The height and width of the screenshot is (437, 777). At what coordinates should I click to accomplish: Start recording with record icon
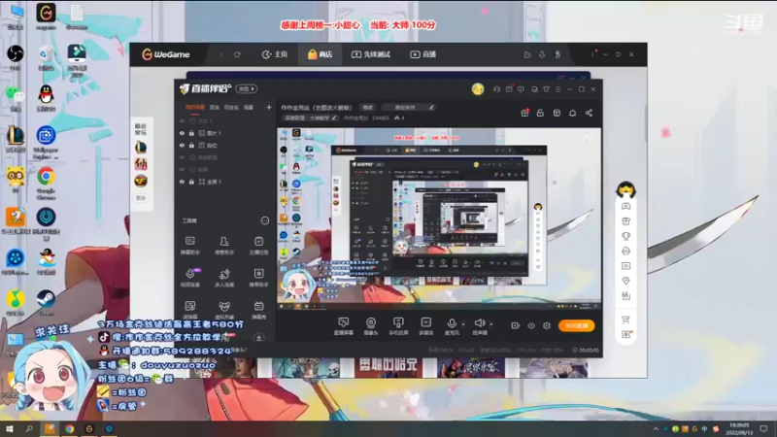[x=516, y=325]
